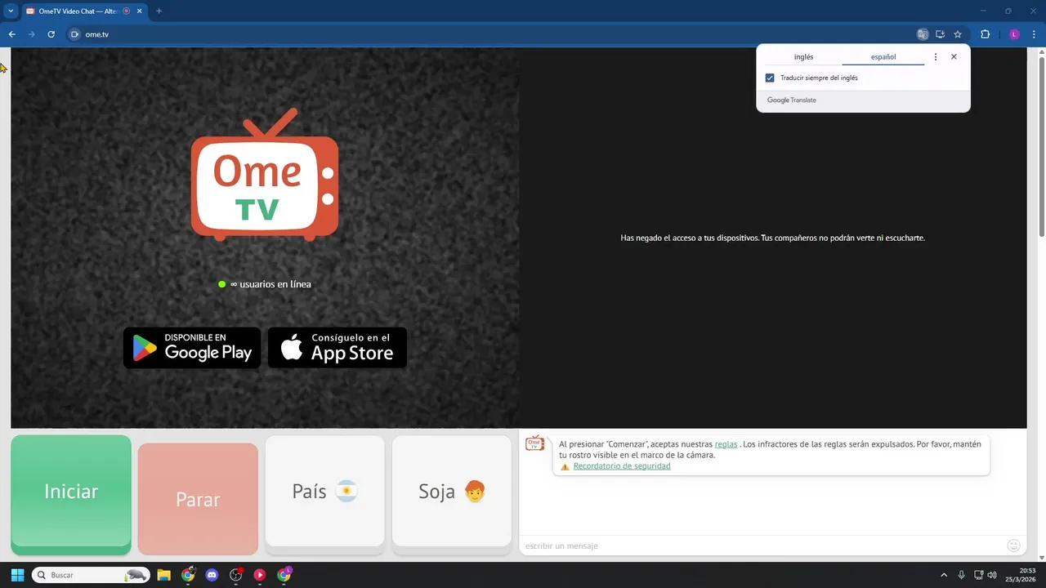Screen dimensions: 1046x588
Task: Click the taskbar Buscar search box
Action: 91,575
